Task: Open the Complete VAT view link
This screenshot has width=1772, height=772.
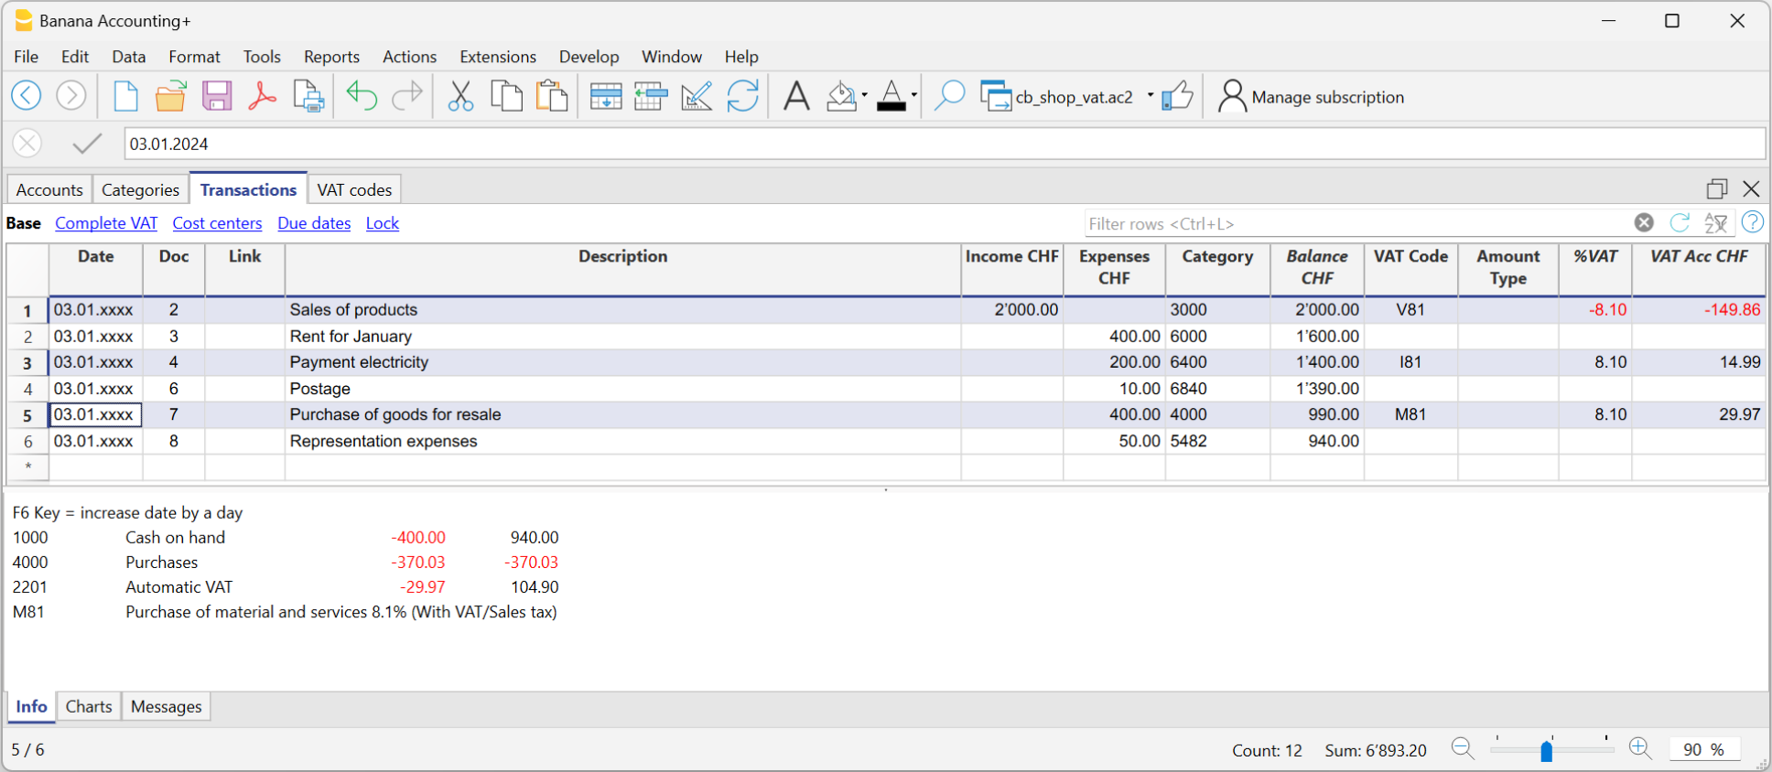Action: pos(106,223)
